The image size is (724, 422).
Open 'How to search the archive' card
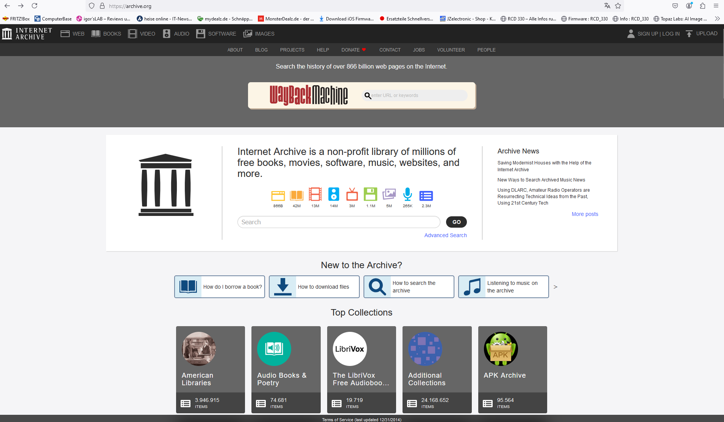coord(409,287)
